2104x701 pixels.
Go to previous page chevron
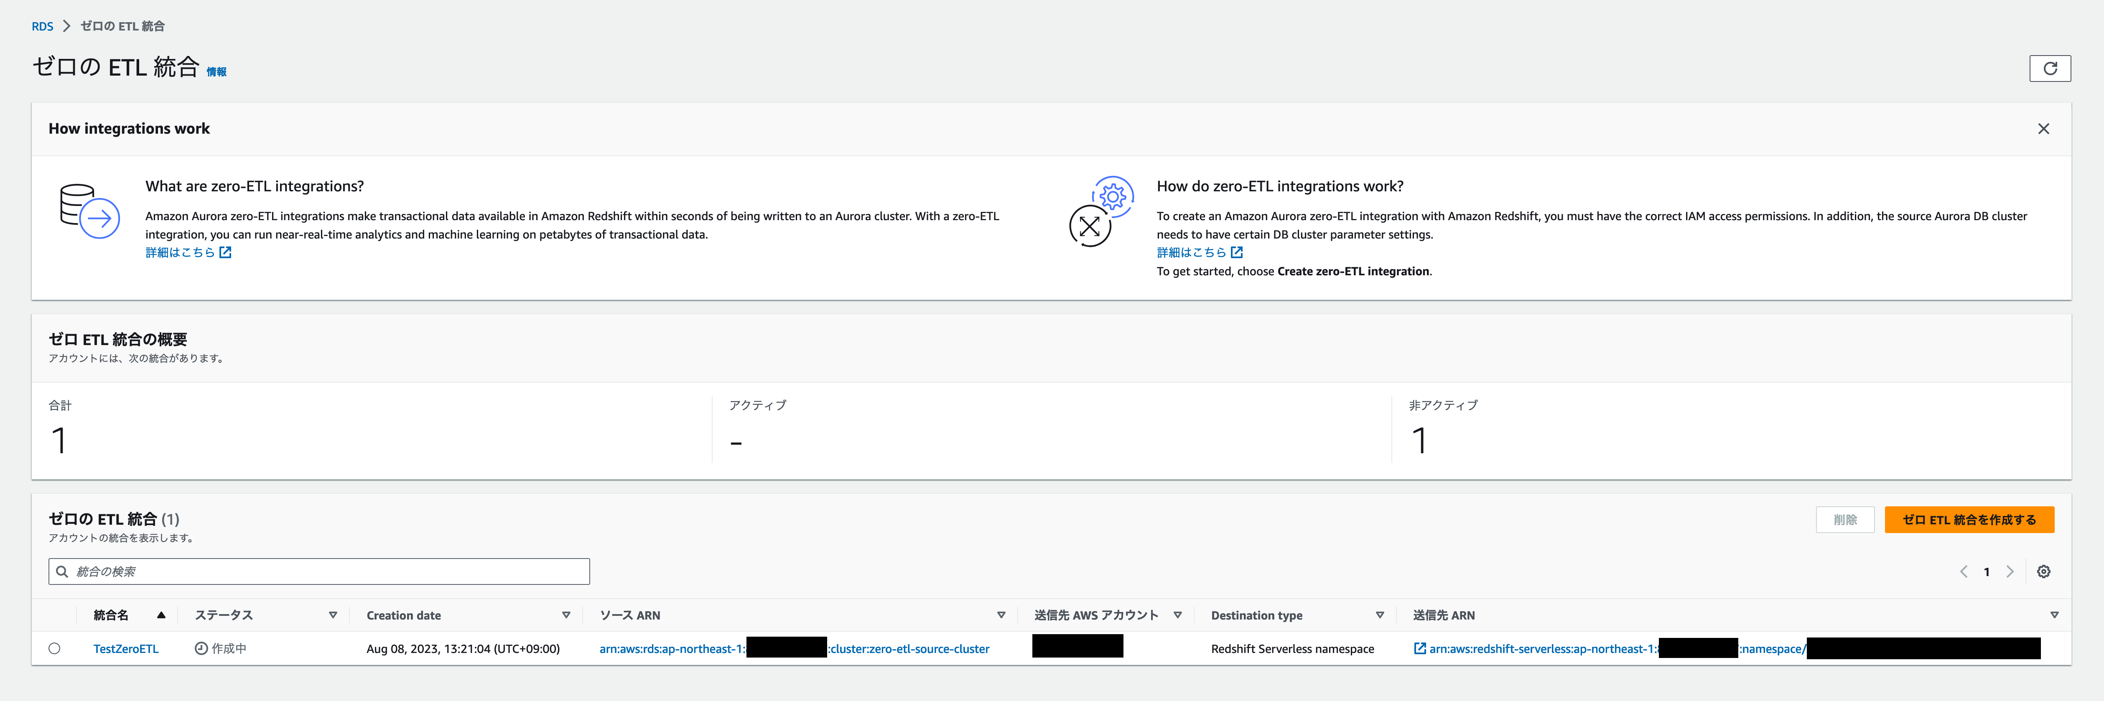(1964, 572)
